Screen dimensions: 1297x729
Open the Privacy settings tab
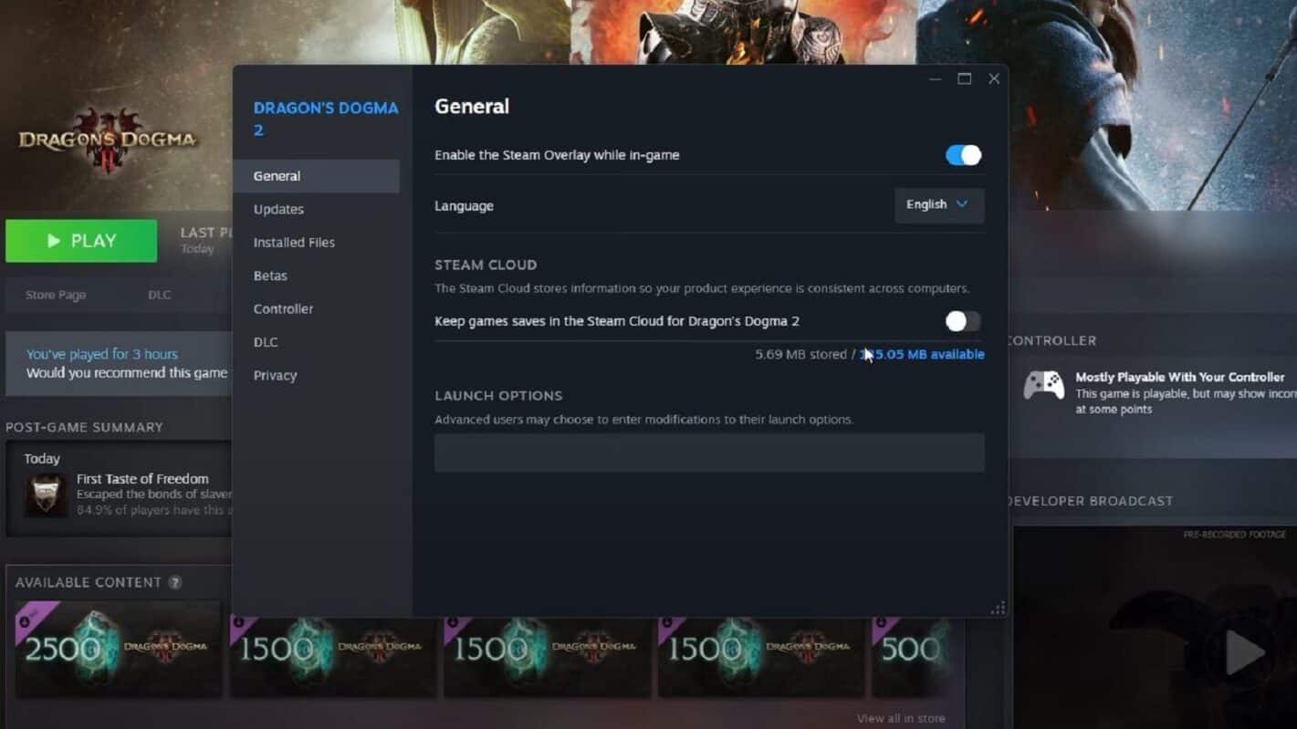point(316,375)
